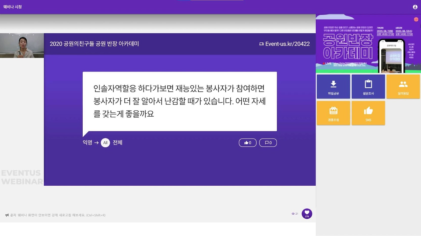
Task: Click the question text bubble
Action: pos(180,101)
